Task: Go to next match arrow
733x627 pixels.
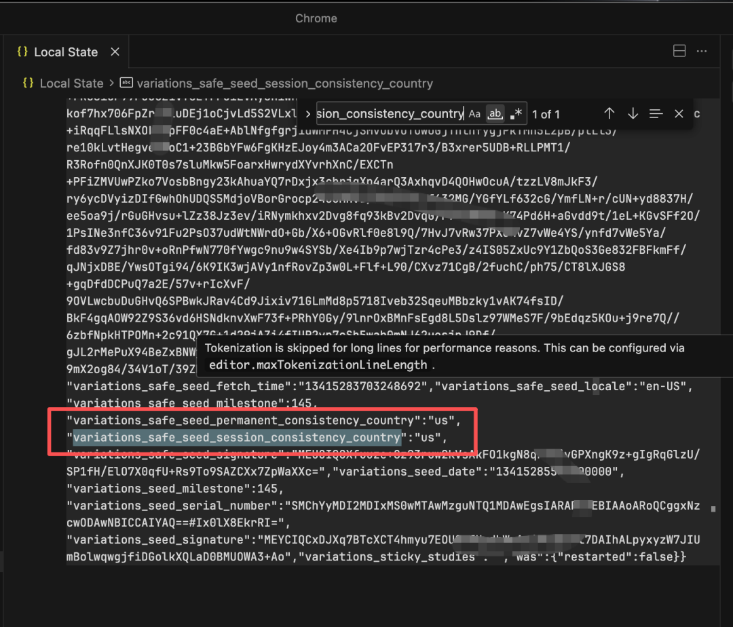Action: (633, 114)
